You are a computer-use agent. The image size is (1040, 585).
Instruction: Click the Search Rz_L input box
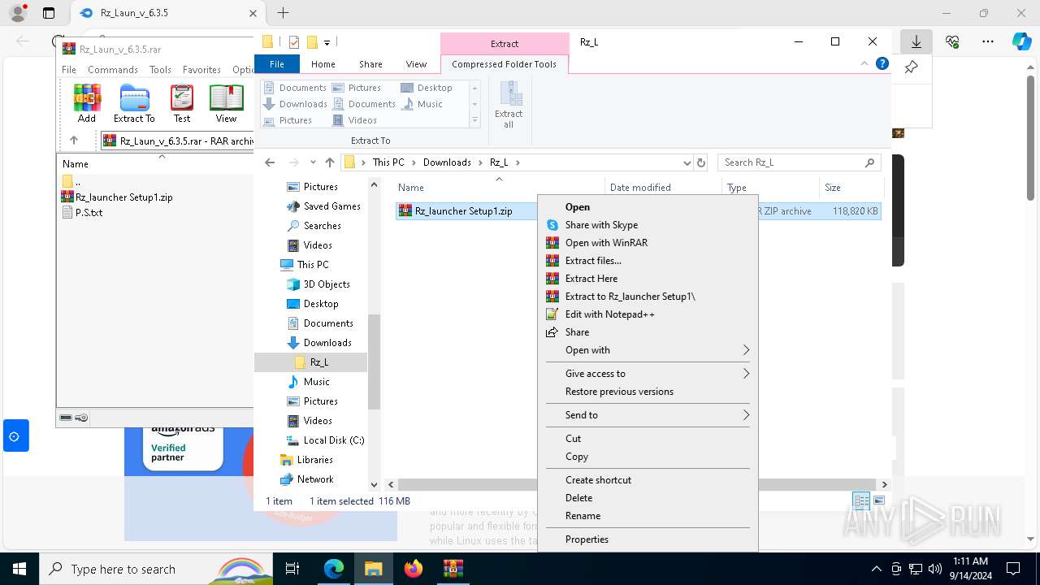[x=799, y=162]
